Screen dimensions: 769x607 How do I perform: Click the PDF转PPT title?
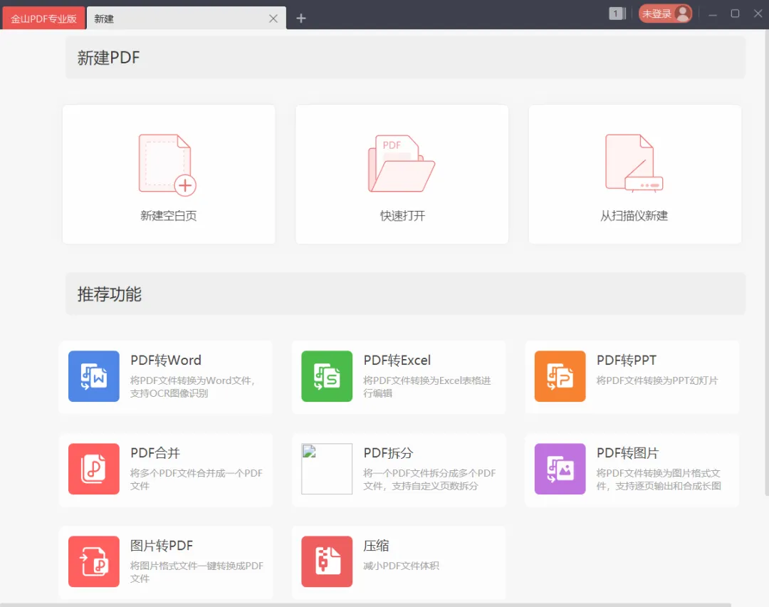[x=627, y=360]
